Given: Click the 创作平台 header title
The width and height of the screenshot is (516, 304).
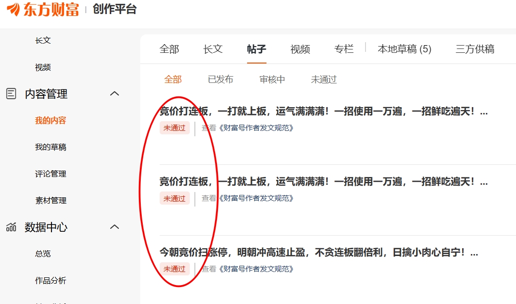Looking at the screenshot, I should click(x=115, y=9).
